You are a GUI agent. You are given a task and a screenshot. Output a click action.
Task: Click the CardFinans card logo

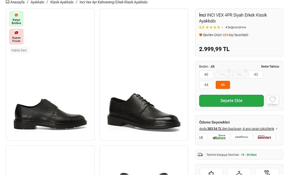(241, 137)
